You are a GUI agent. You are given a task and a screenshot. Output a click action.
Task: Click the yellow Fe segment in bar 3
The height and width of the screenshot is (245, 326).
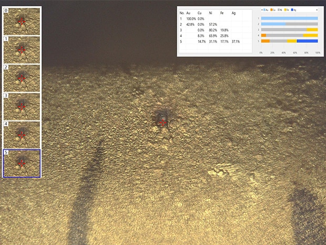click(x=312, y=29)
